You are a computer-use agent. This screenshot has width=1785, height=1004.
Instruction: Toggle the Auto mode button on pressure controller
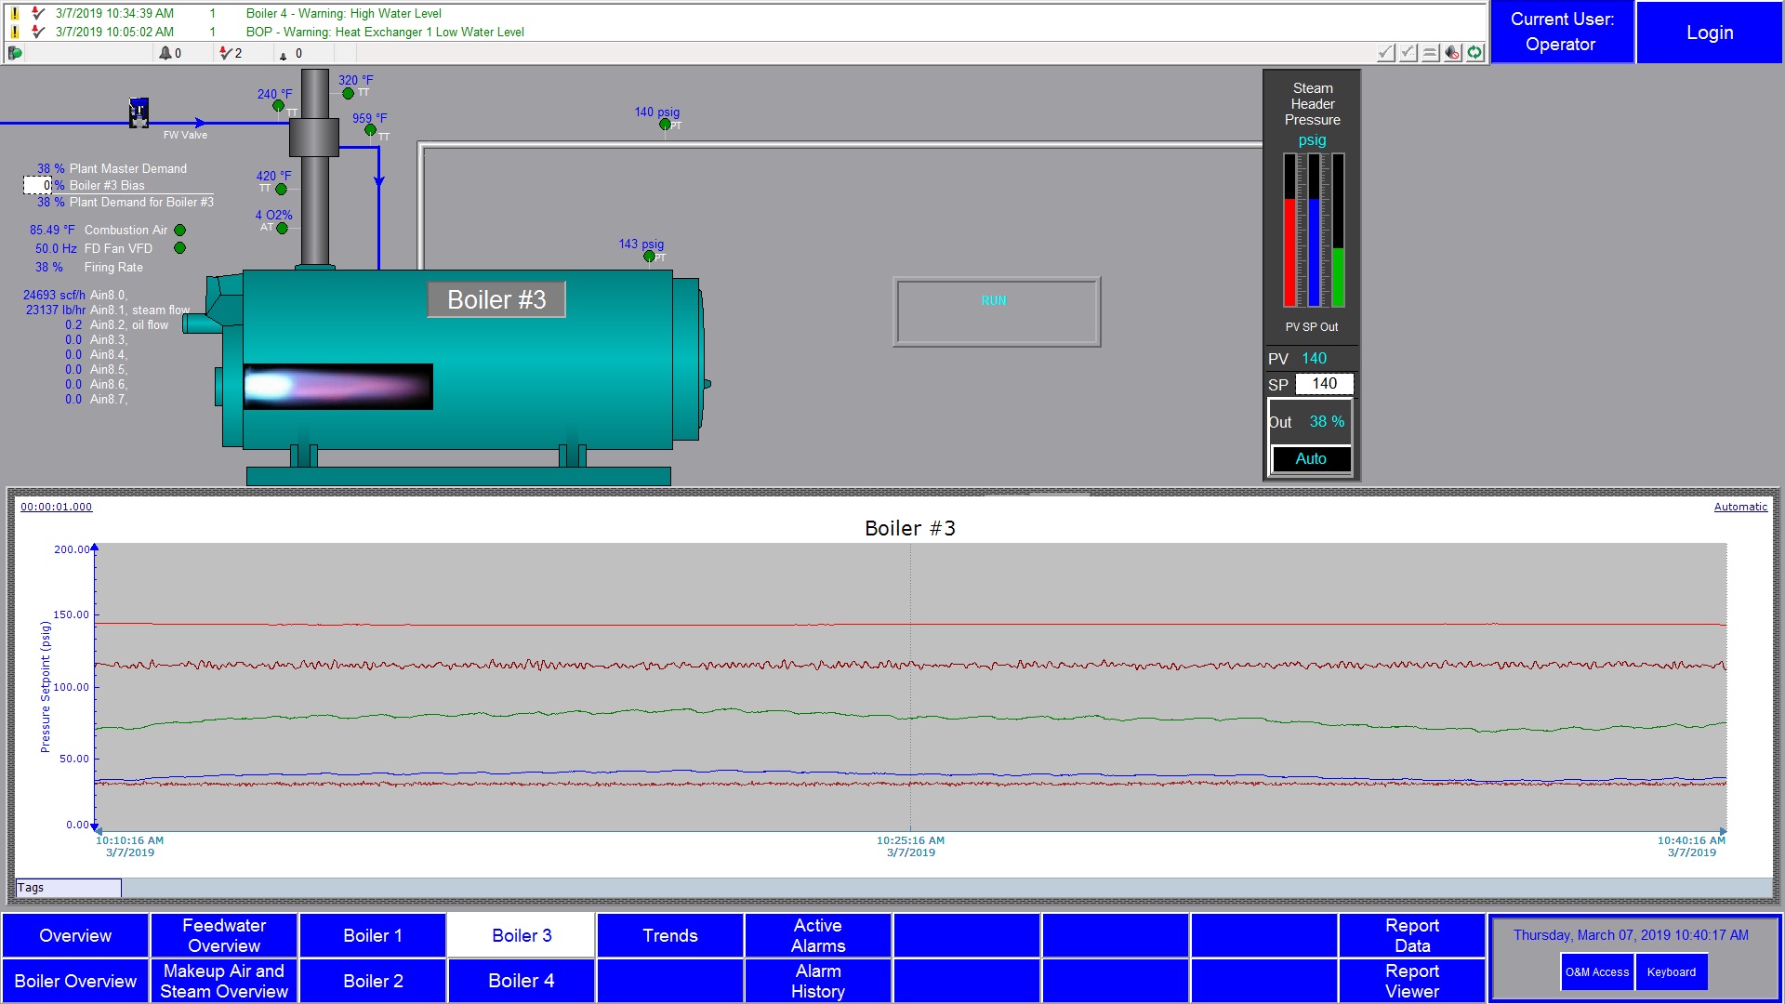[x=1311, y=458]
